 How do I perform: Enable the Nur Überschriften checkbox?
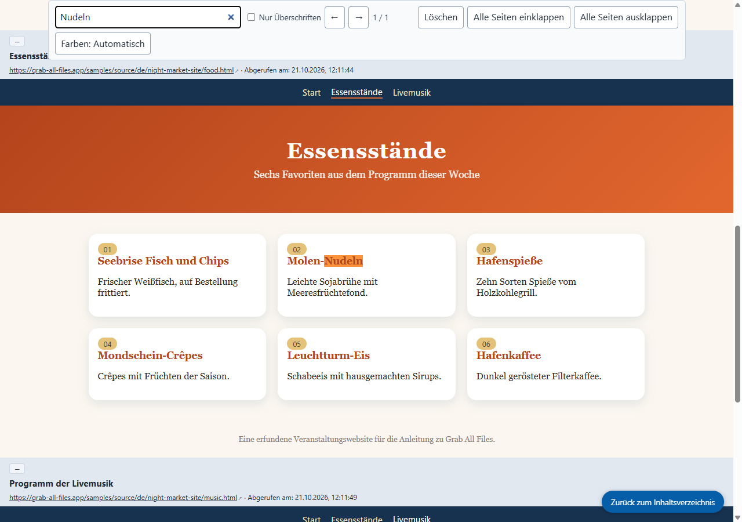251,17
